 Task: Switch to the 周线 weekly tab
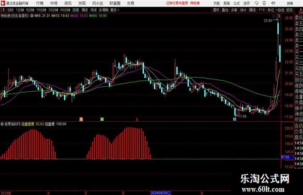[x=85, y=10]
